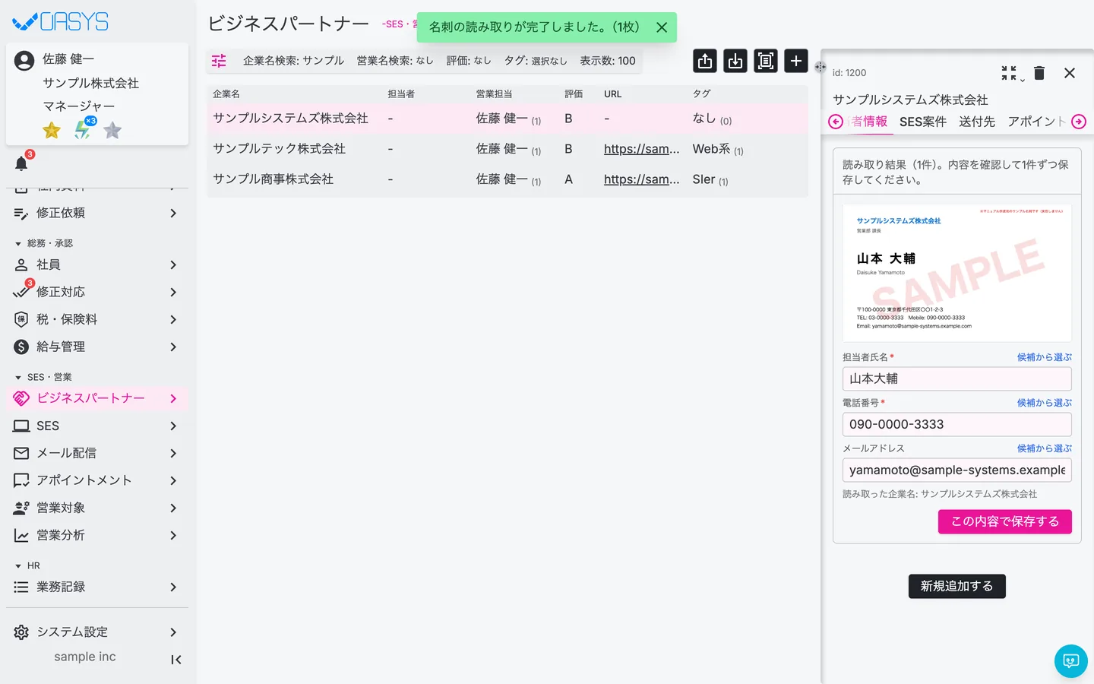Click the scanned business card thumbnail

click(x=957, y=273)
